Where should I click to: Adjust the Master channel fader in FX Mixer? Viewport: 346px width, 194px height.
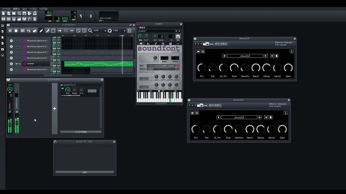[10, 125]
